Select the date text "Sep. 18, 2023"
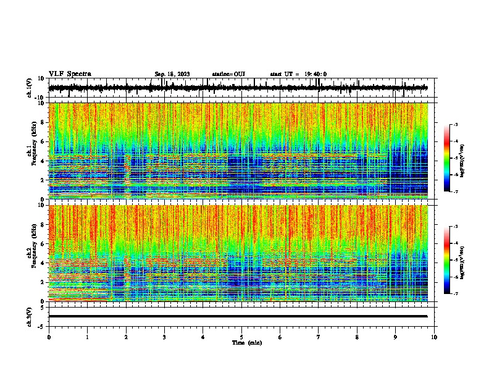The image size is (489, 378). tap(172, 74)
